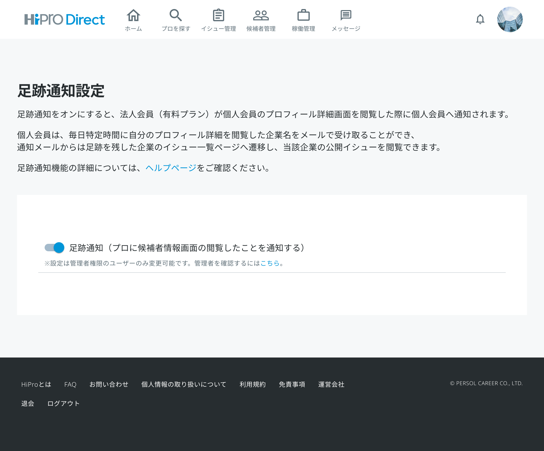Image resolution: width=544 pixels, height=451 pixels.
Task: Open the 利用規約 footer link
Action: point(252,384)
